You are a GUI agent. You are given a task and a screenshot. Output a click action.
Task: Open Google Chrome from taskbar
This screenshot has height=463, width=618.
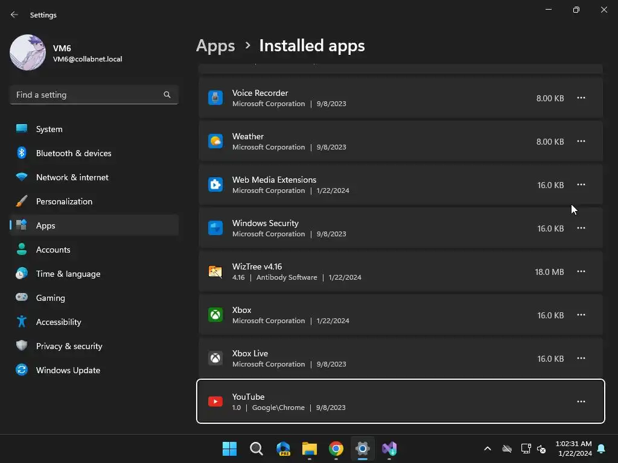(336, 449)
